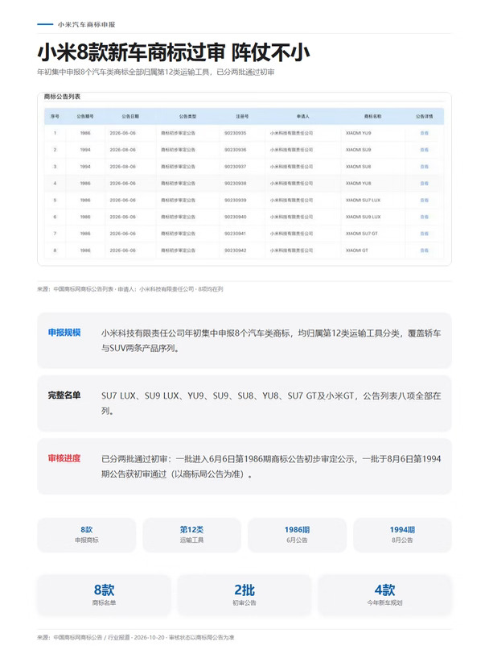
Task: Click issue number 1986 in row 1
Action: coord(85,133)
